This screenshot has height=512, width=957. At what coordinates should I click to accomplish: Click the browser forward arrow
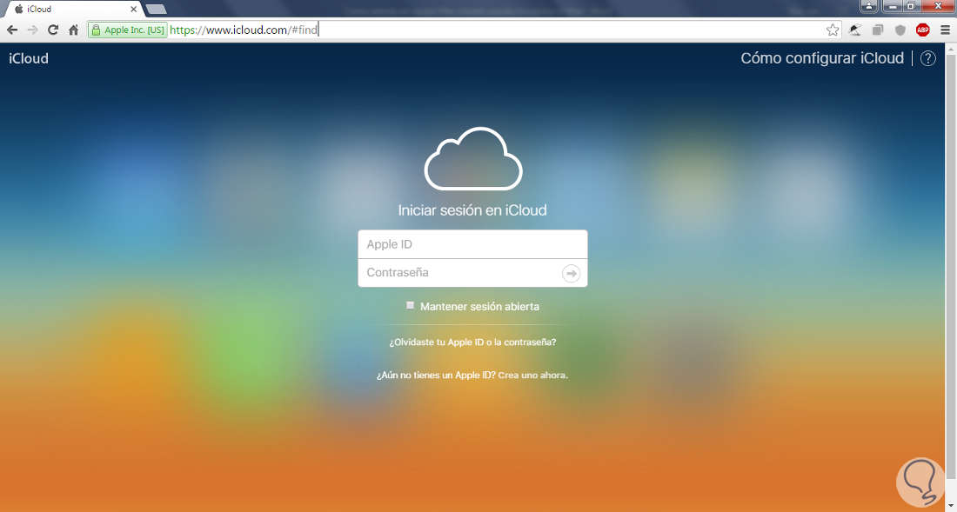32,30
